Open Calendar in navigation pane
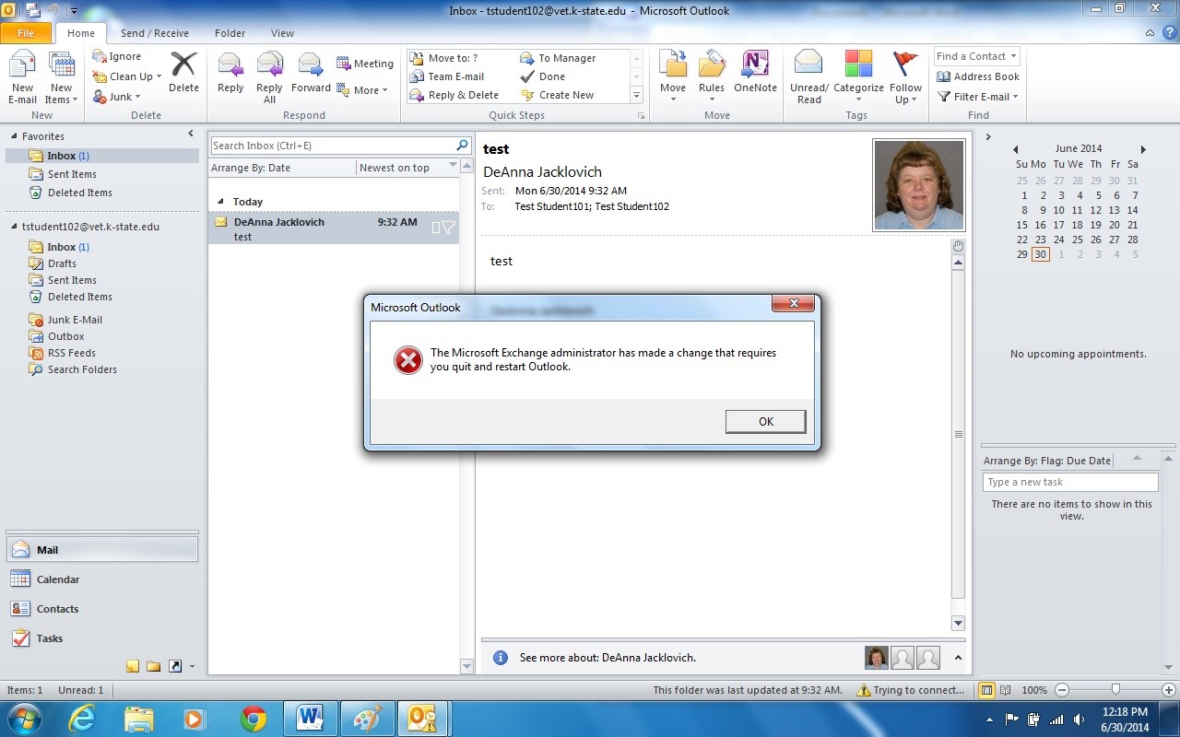This screenshot has height=737, width=1180. (x=101, y=579)
